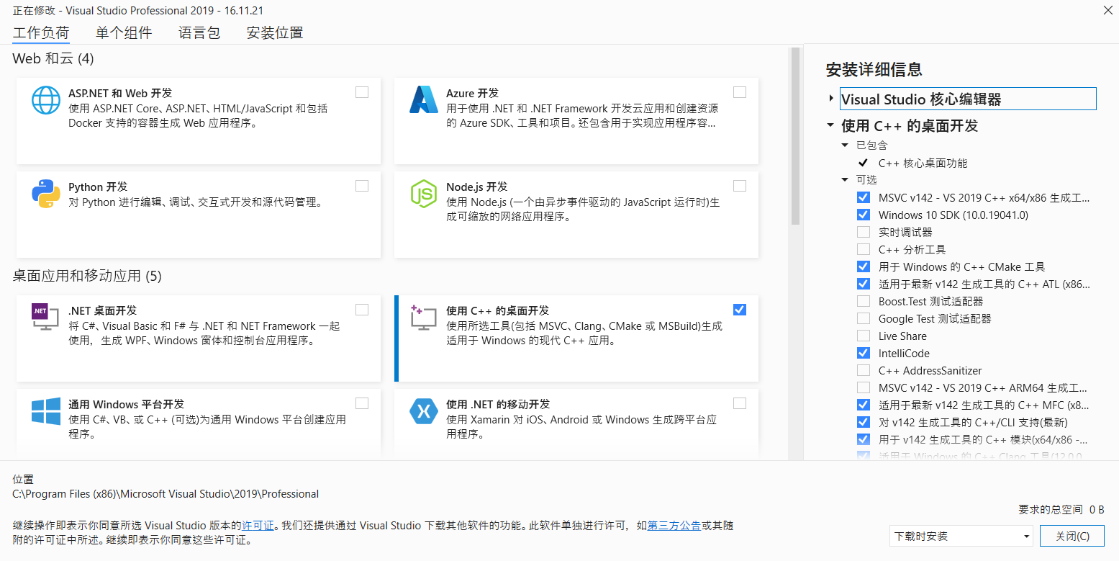Check the C++ 分析工具 option
This screenshot has width=1119, height=561.
coord(864,249)
